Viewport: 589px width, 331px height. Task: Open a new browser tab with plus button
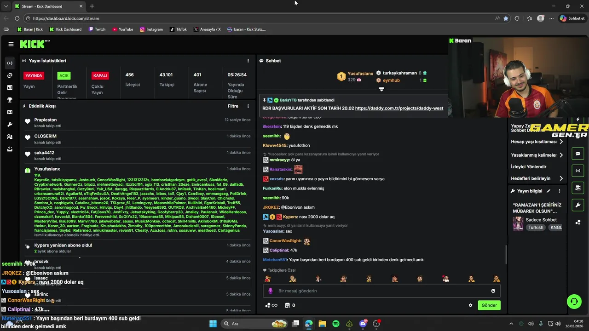pos(92,6)
